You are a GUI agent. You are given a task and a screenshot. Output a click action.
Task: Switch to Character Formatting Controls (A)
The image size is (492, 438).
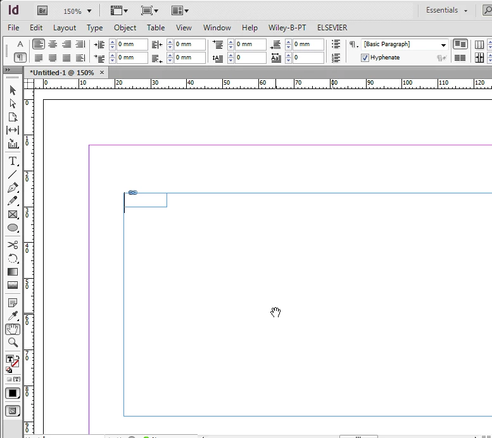coord(20,44)
